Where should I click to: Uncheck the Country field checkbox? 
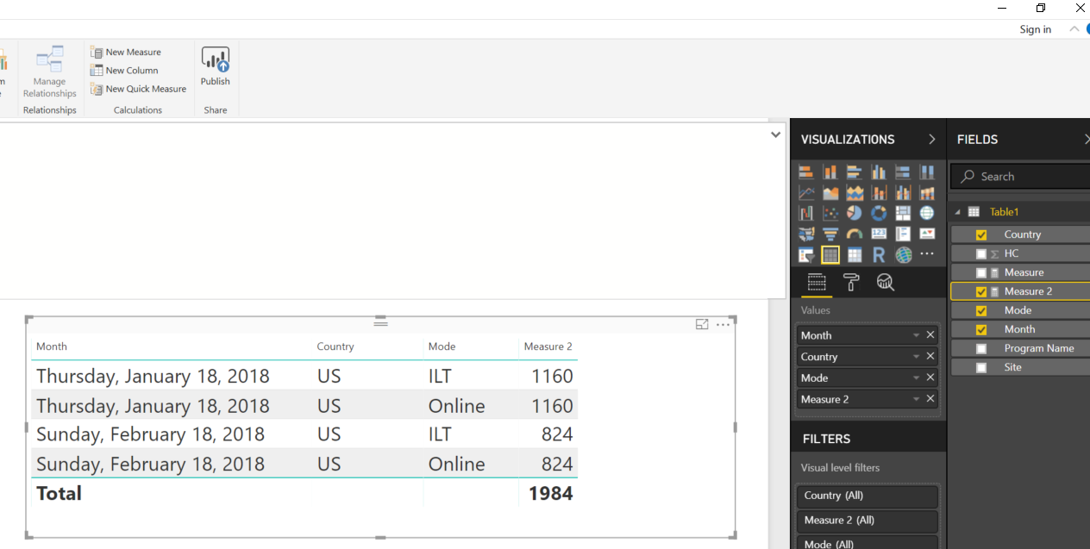pyautogui.click(x=981, y=234)
